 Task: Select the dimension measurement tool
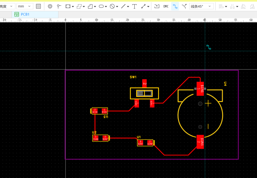(143, 6)
